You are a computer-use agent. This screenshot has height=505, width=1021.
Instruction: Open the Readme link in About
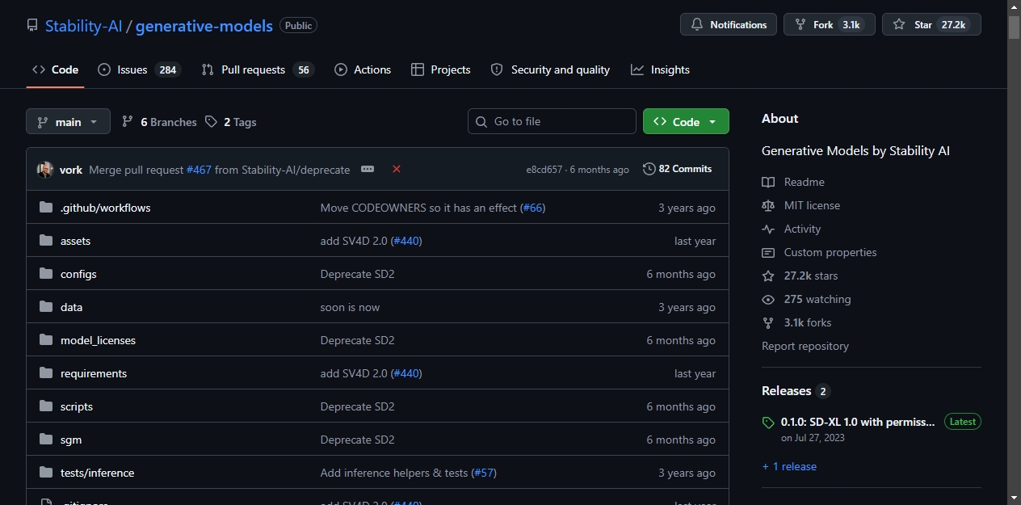pos(793,182)
